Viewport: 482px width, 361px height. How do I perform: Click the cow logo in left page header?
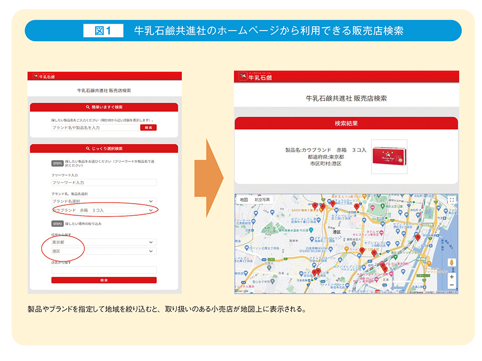35,76
